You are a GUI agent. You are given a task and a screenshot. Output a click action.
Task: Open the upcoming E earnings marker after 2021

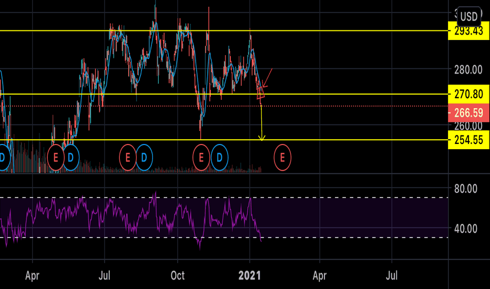[282, 158]
